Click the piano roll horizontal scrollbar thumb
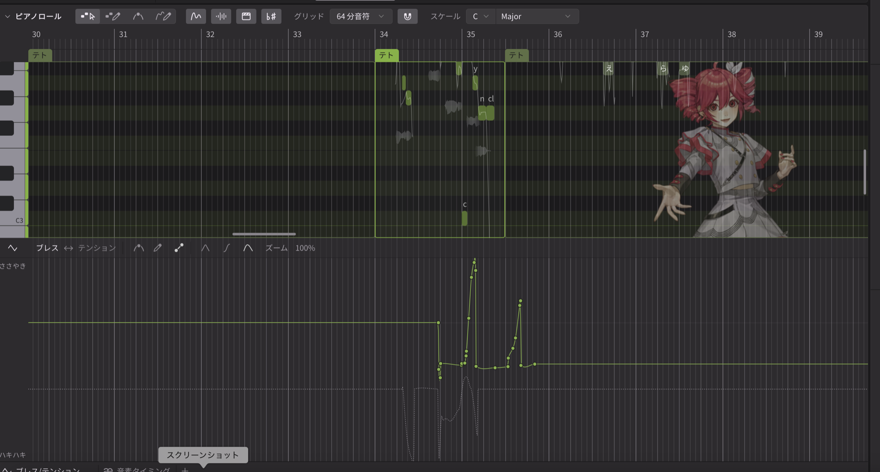 264,234
